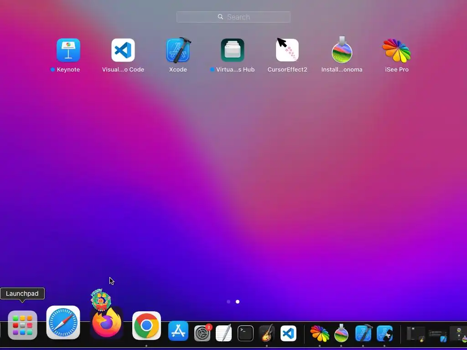The height and width of the screenshot is (350, 467).
Task: Open TextEdit from the Dock
Action: tap(223, 333)
